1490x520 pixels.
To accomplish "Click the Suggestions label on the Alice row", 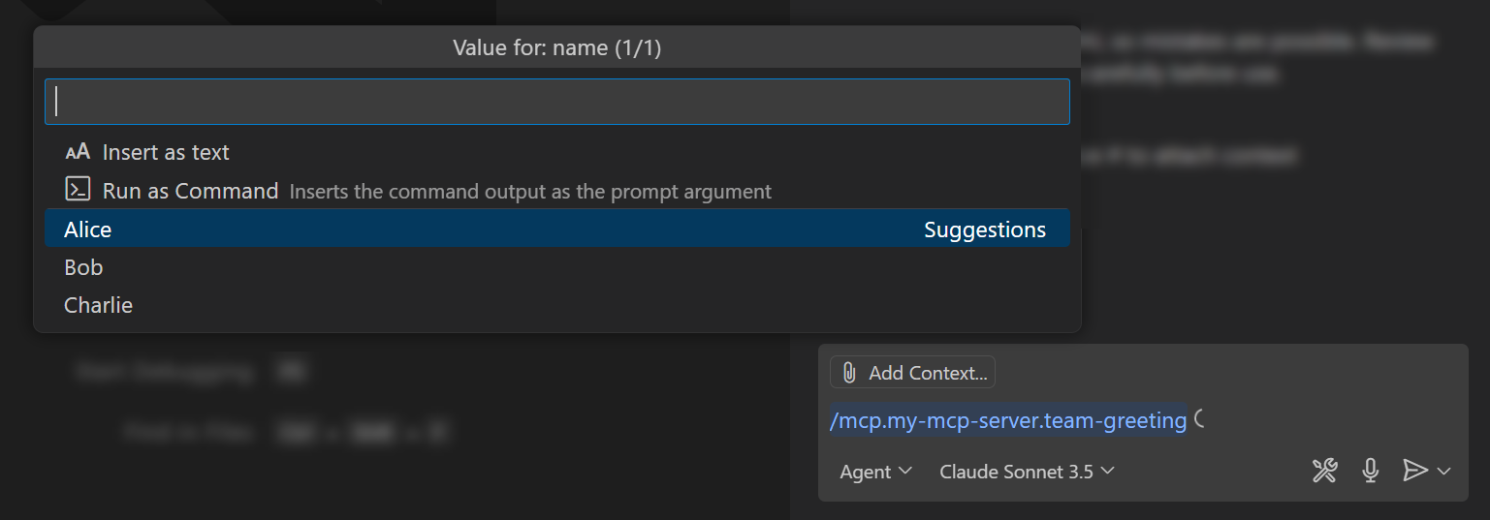I will click(x=984, y=229).
